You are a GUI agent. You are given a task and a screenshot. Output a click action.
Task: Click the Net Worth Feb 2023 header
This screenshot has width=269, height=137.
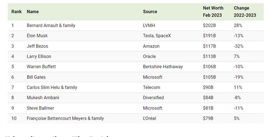[x=213, y=11]
